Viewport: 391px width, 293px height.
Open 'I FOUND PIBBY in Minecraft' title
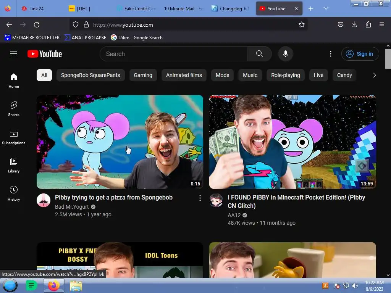point(296,201)
